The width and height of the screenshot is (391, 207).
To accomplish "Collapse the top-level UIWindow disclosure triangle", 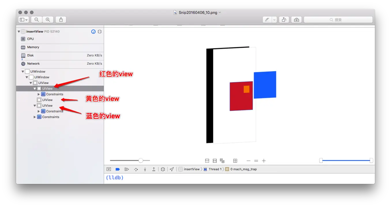I will click(x=23, y=72).
